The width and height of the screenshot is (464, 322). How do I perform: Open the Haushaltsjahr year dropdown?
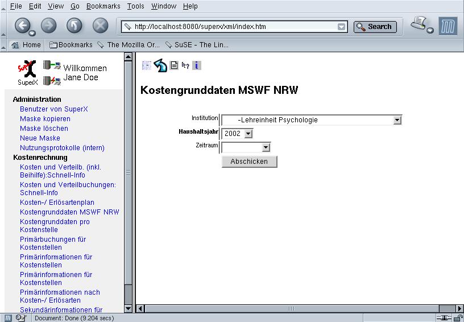point(248,134)
